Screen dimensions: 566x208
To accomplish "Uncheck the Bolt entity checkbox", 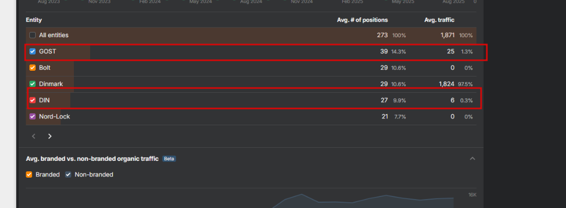I will pos(32,68).
